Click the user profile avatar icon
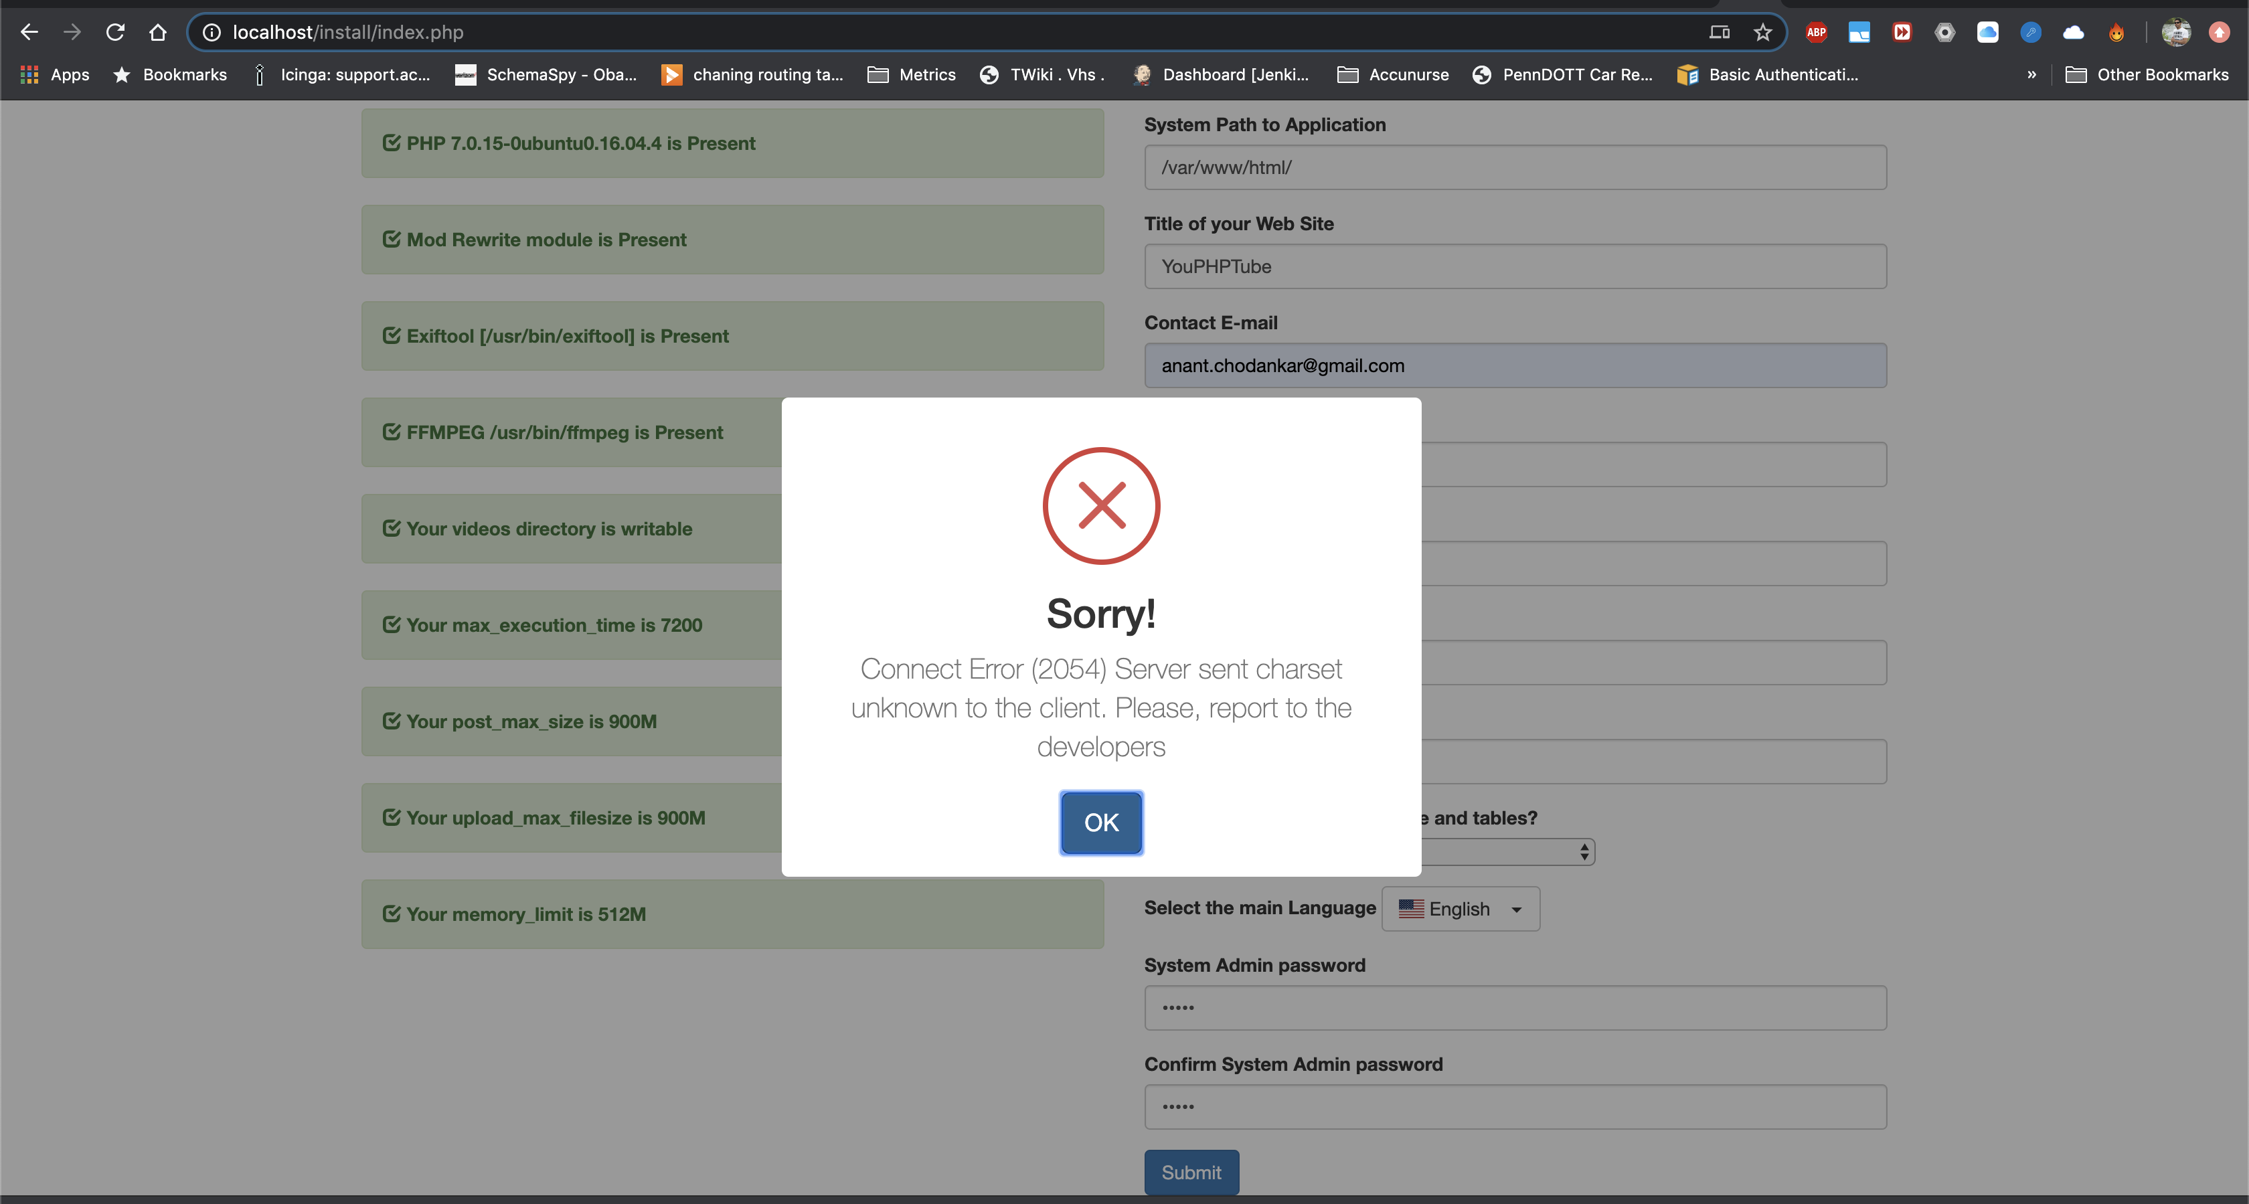This screenshot has height=1204, width=2249. pyautogui.click(x=2175, y=32)
